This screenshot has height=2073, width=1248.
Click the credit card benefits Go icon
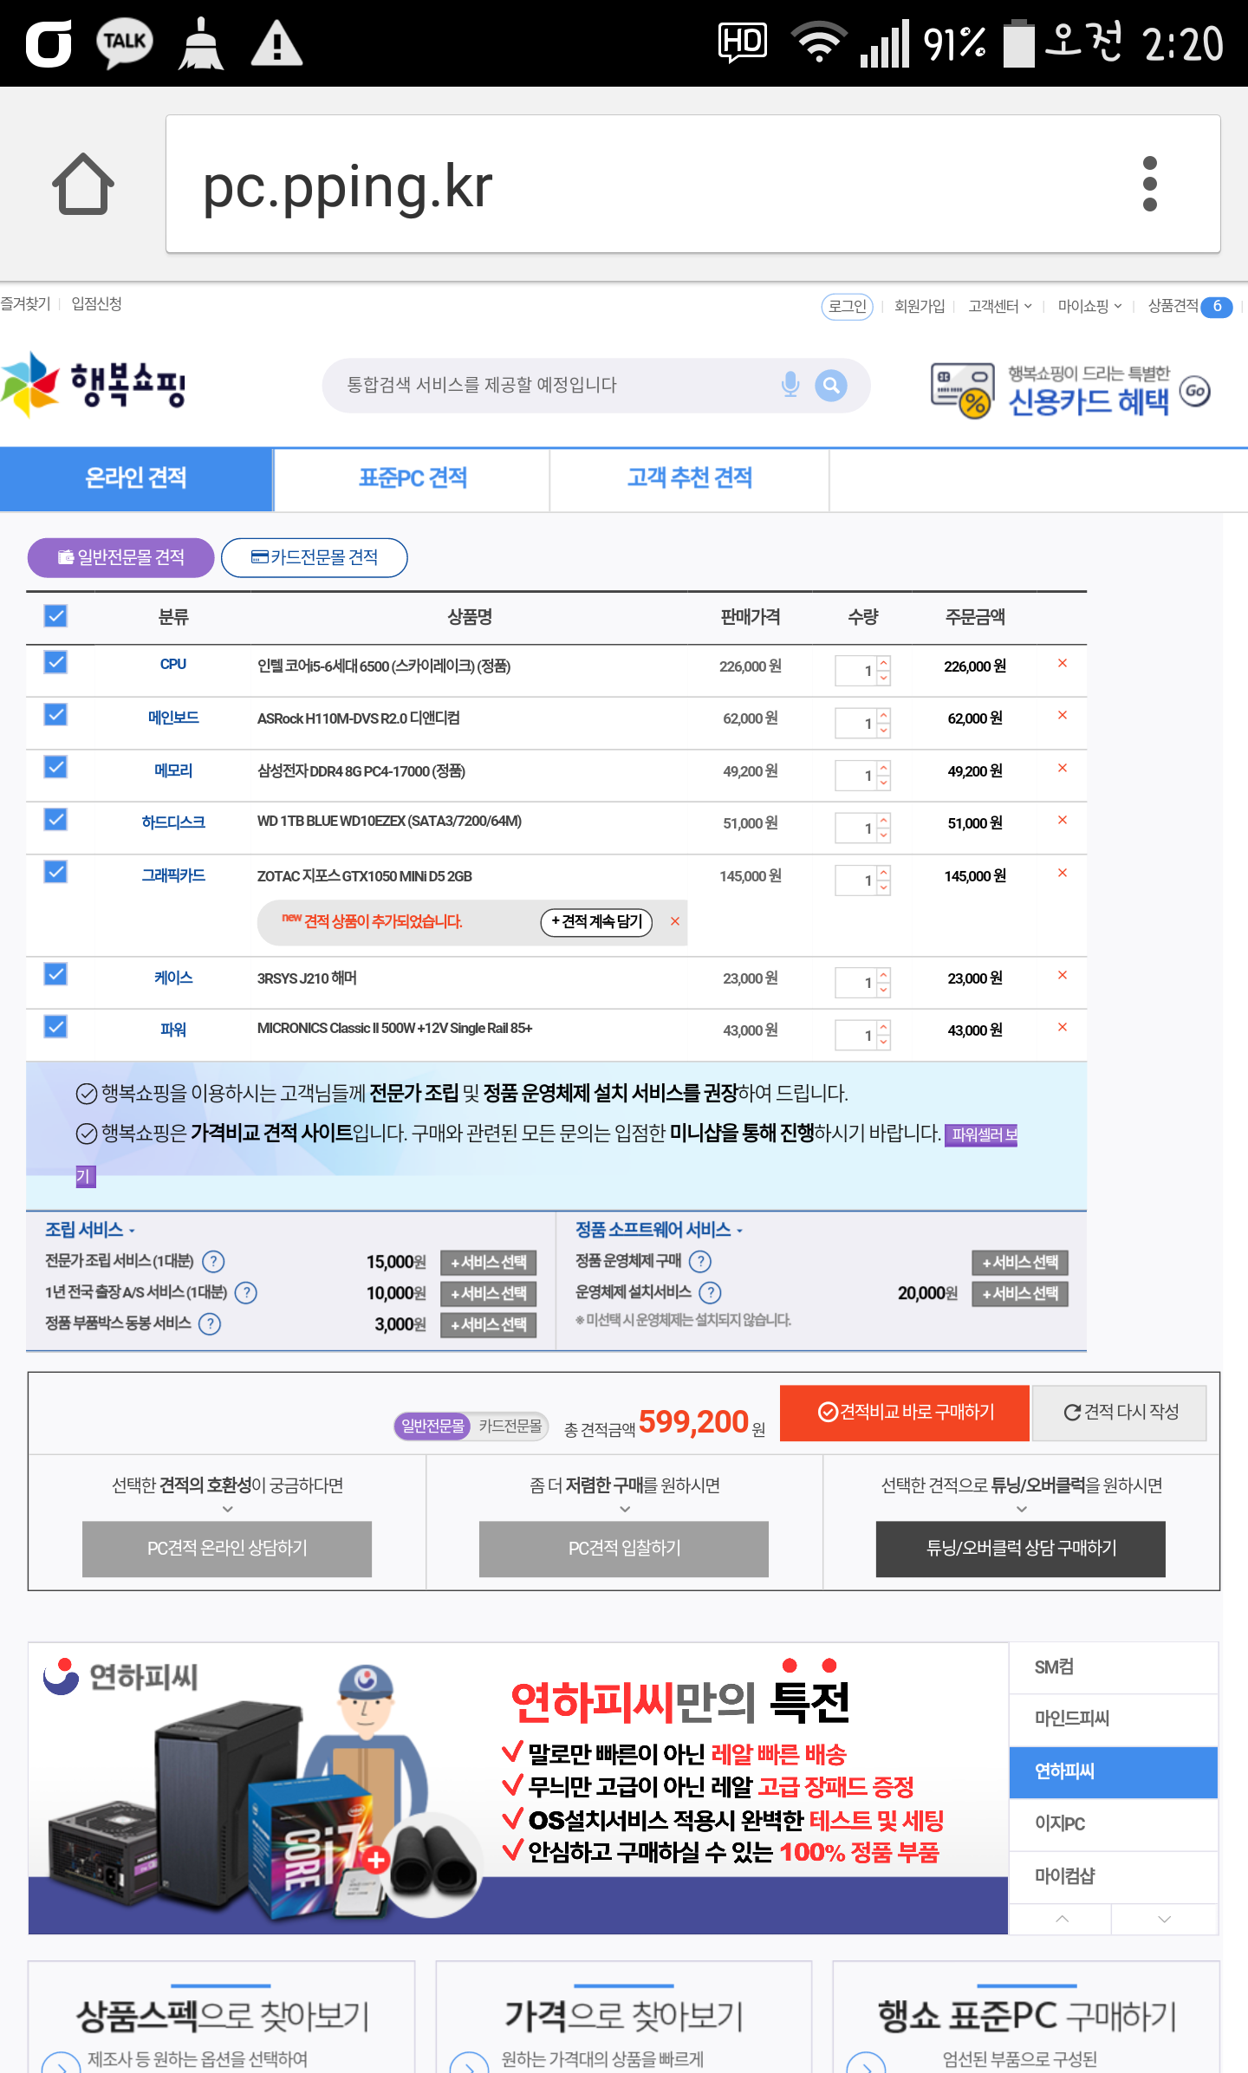[1195, 391]
